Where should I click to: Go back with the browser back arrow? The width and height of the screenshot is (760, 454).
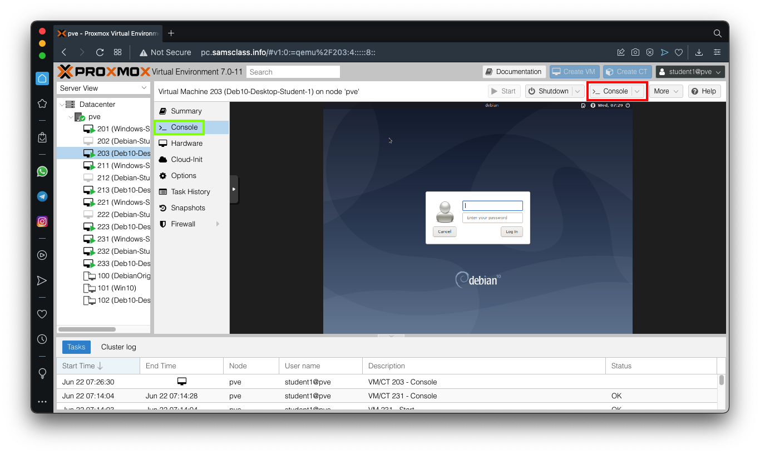click(64, 52)
